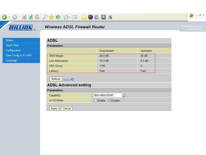This screenshot has width=206, height=155.
Task: Open the Back button history dropdown arrow
Action: [x=9, y=17]
